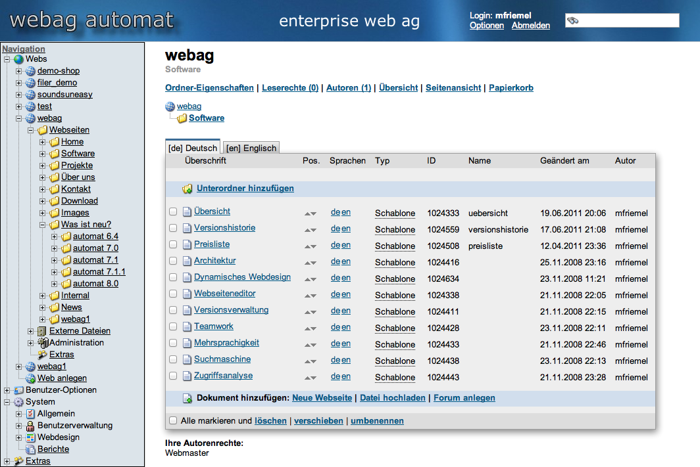
Task: Click the globe icon next to demo-shop
Action: pos(30,71)
